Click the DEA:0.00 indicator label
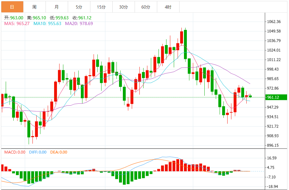 pyautogui.click(x=59, y=152)
